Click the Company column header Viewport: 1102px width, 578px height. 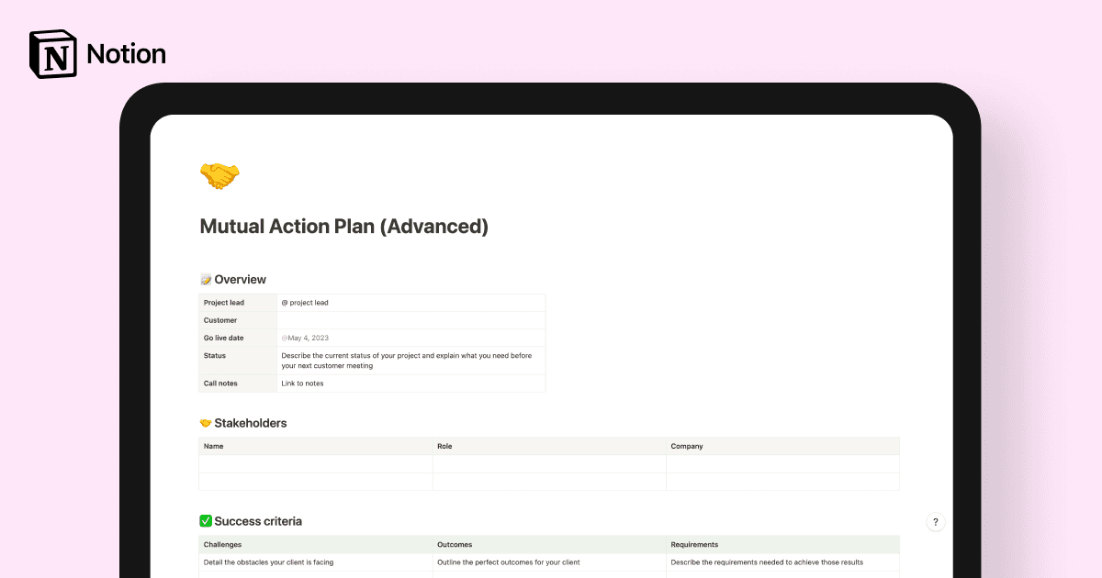(x=686, y=446)
